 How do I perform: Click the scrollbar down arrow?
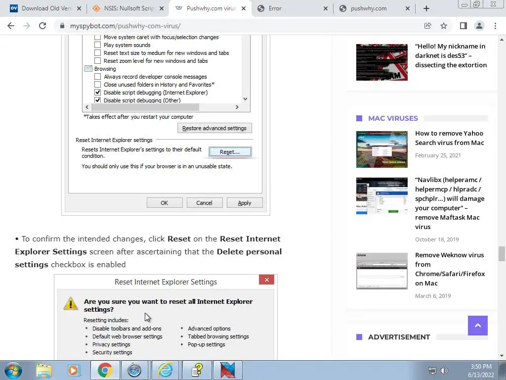coord(502,356)
